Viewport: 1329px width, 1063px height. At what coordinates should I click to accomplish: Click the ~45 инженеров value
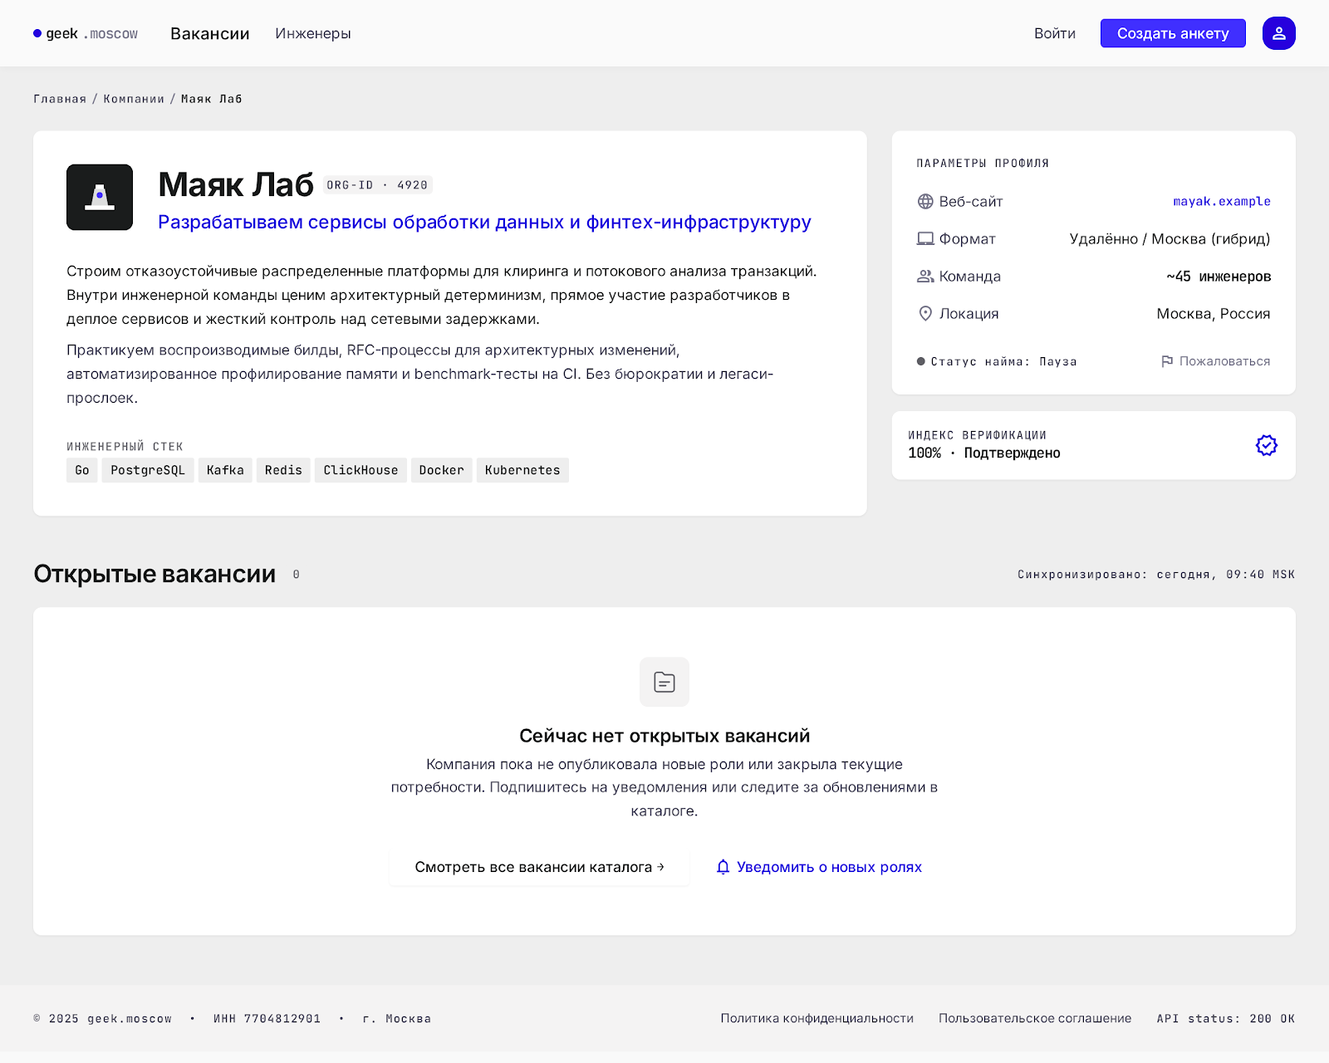[1219, 277]
